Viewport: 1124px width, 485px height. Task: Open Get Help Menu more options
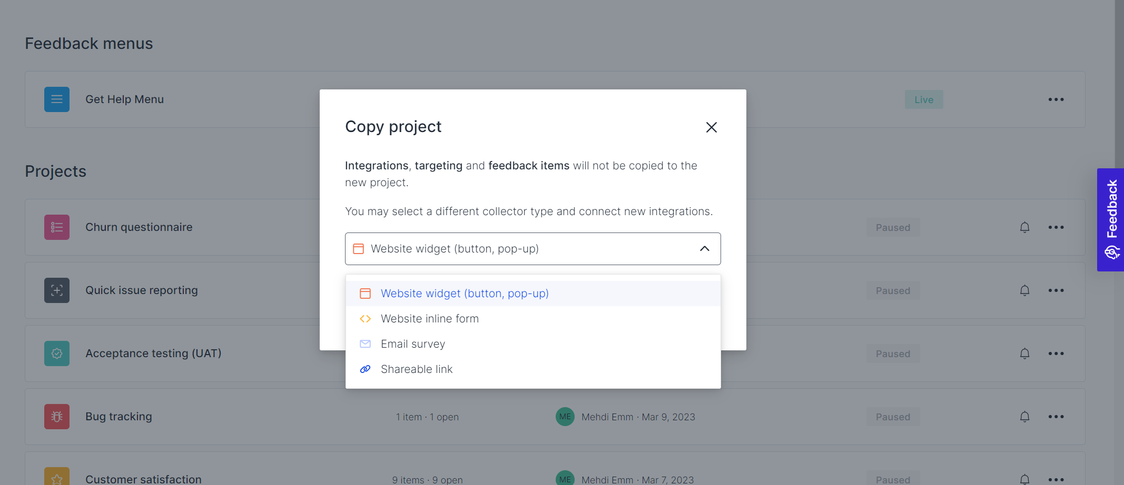pyautogui.click(x=1056, y=99)
